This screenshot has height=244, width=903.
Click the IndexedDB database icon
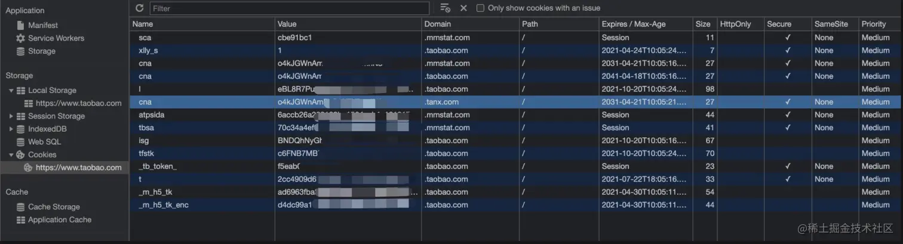(21, 129)
